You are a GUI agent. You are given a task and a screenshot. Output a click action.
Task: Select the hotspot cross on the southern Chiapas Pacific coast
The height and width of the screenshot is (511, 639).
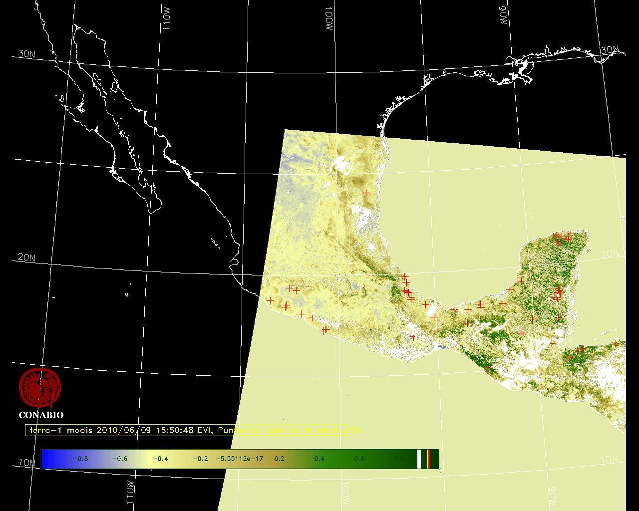(x=489, y=368)
